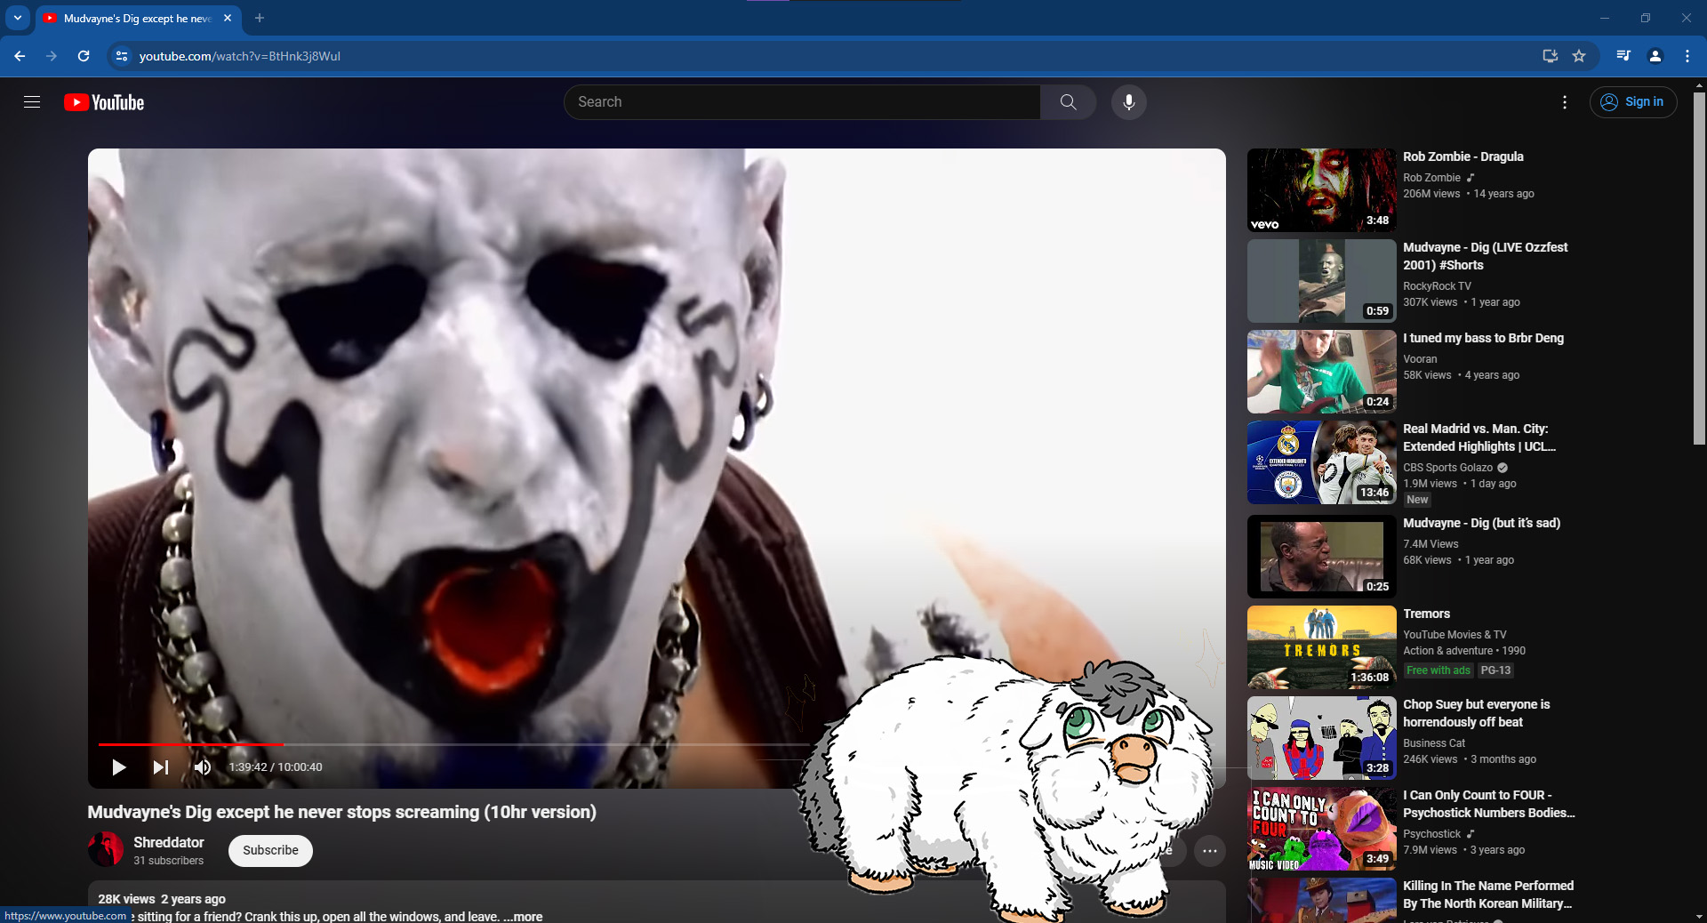Skip to next video in player
1707x923 pixels.
pyautogui.click(x=161, y=767)
